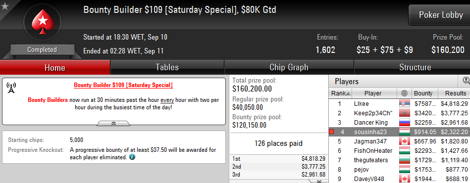The height and width of the screenshot is (183, 470).
Task: Click the red PokerStars spade logo
Action: tap(42, 22)
